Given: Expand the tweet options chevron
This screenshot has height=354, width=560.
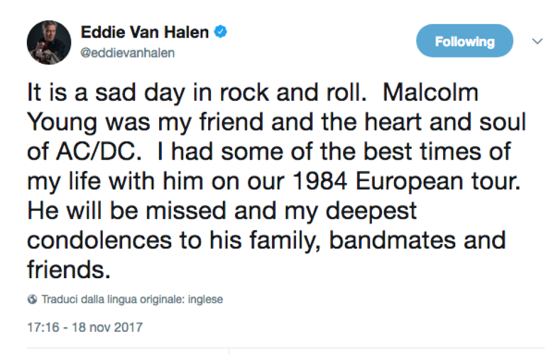Looking at the screenshot, I should 537,42.
